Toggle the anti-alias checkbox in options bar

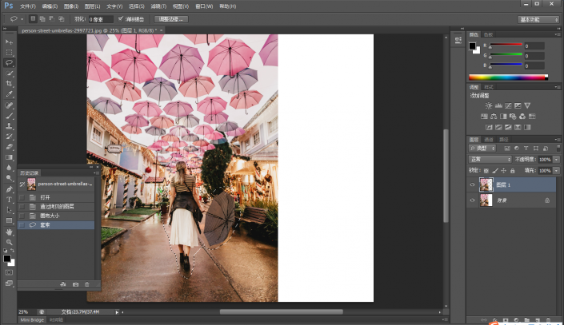pos(121,18)
